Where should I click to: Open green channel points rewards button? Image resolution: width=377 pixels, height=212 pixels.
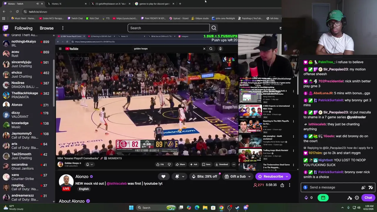(x=323, y=198)
